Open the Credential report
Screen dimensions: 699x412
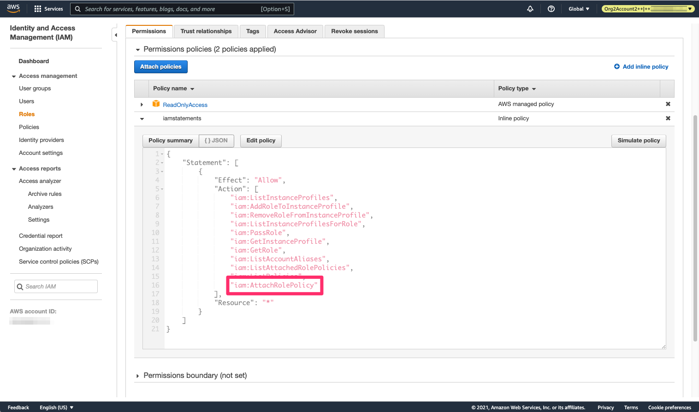[x=41, y=236]
